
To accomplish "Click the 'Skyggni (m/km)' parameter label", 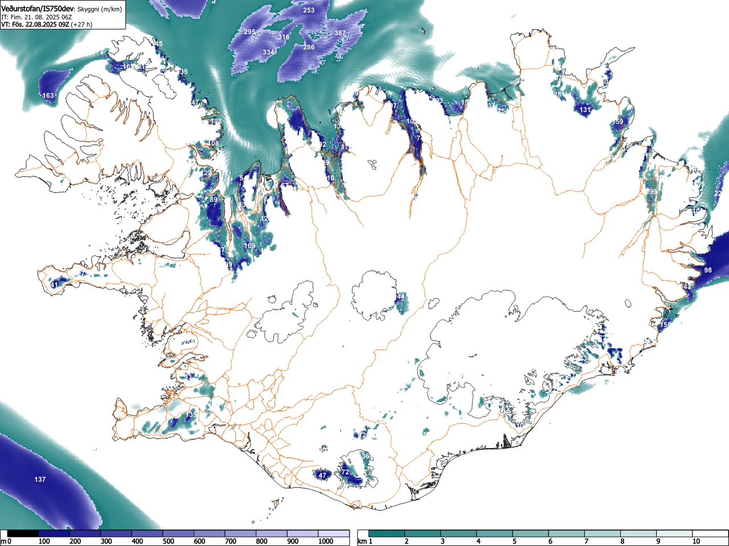I will click(x=99, y=10).
